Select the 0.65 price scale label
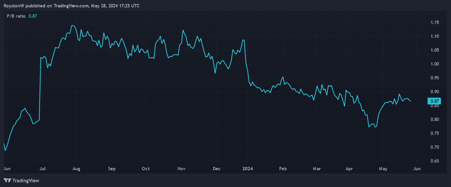This screenshot has width=451, height=187. pos(435,161)
